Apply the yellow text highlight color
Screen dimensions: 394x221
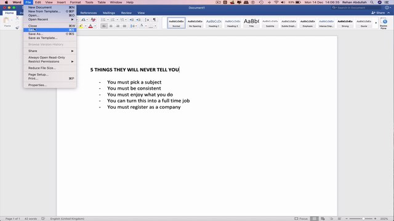(x=81, y=26)
